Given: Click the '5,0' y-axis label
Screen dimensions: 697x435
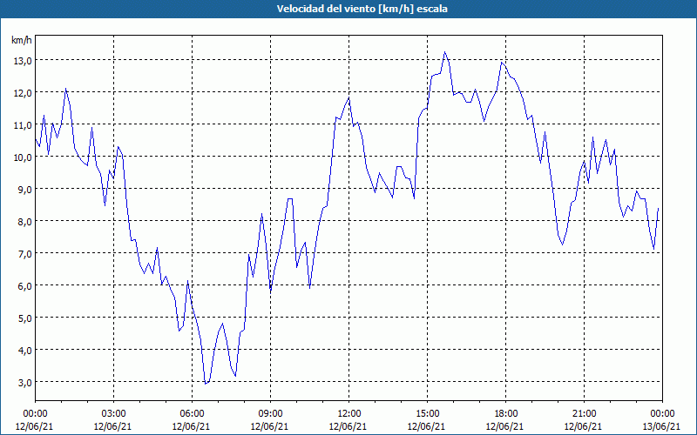Looking at the screenshot, I should point(24,318).
